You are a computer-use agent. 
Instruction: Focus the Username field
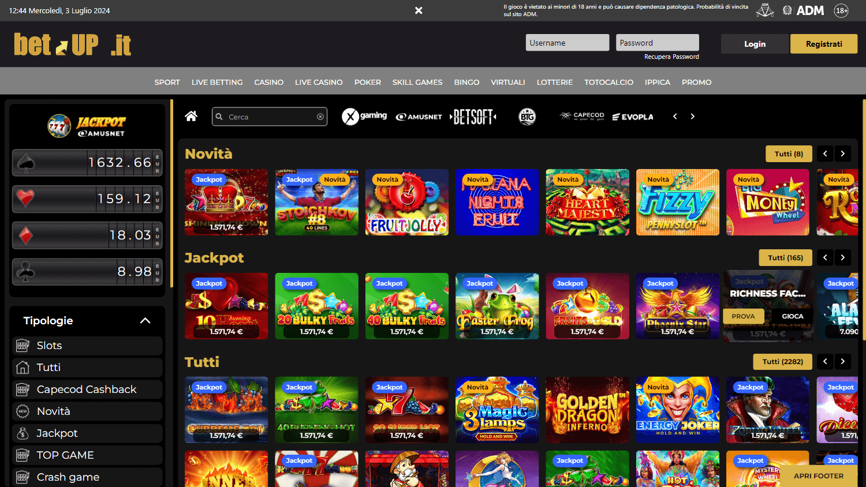(x=568, y=43)
